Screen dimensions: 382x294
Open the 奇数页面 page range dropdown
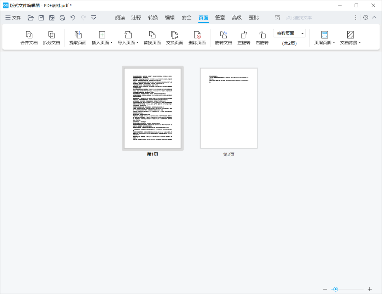pyautogui.click(x=289, y=33)
